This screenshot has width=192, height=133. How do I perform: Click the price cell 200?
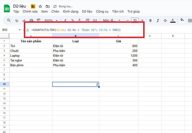(118, 51)
